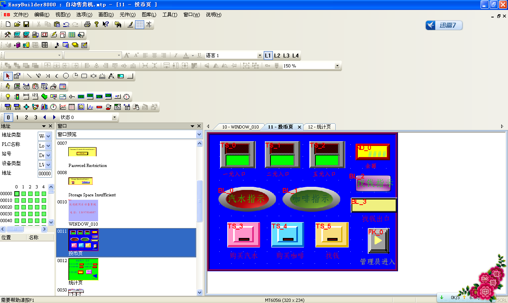Open the 窗口预览 view dropdown
This screenshot has width=508, height=303.
[x=199, y=134]
